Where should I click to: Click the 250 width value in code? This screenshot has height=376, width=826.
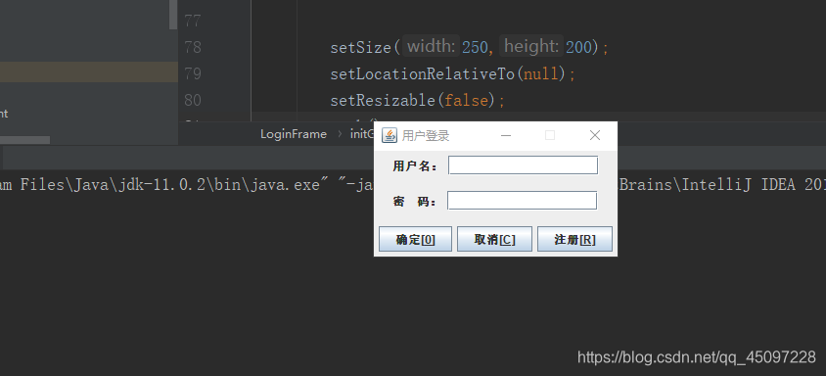click(476, 47)
